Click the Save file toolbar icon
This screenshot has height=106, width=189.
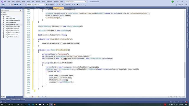pos(15,5)
